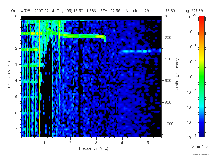This screenshot has height=161, width=215.
Task: Click the '600.' apparent range tick label
Action: [169, 81]
